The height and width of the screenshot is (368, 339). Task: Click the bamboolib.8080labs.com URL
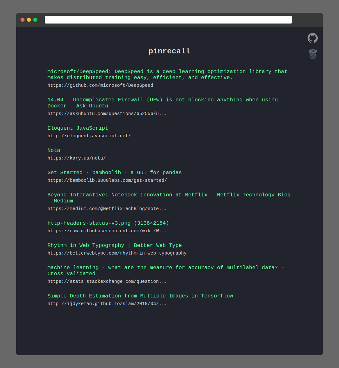[107, 180]
